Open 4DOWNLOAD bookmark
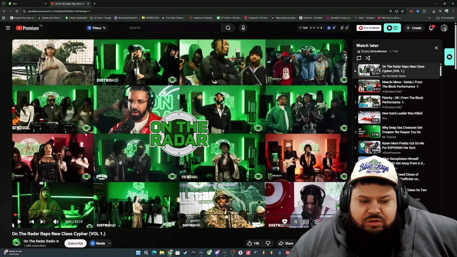 click(150, 18)
